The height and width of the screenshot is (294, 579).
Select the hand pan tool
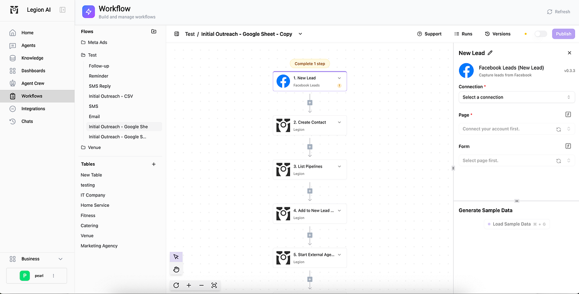(176, 269)
